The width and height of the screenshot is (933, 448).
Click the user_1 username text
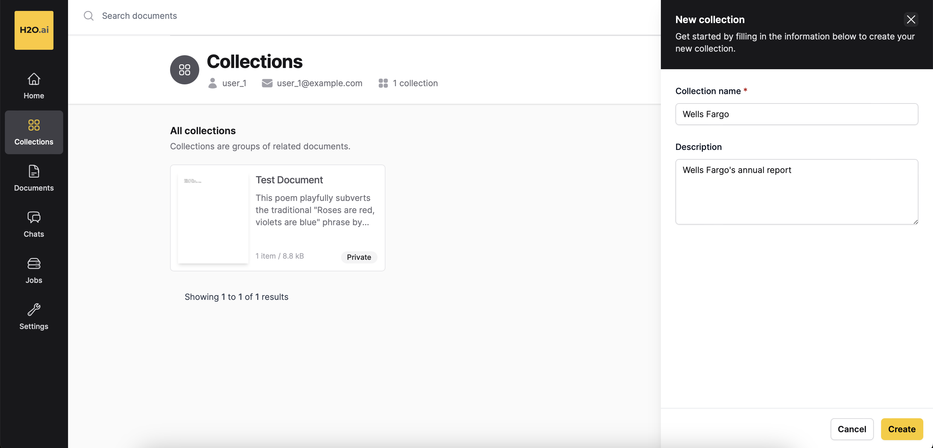coord(234,83)
